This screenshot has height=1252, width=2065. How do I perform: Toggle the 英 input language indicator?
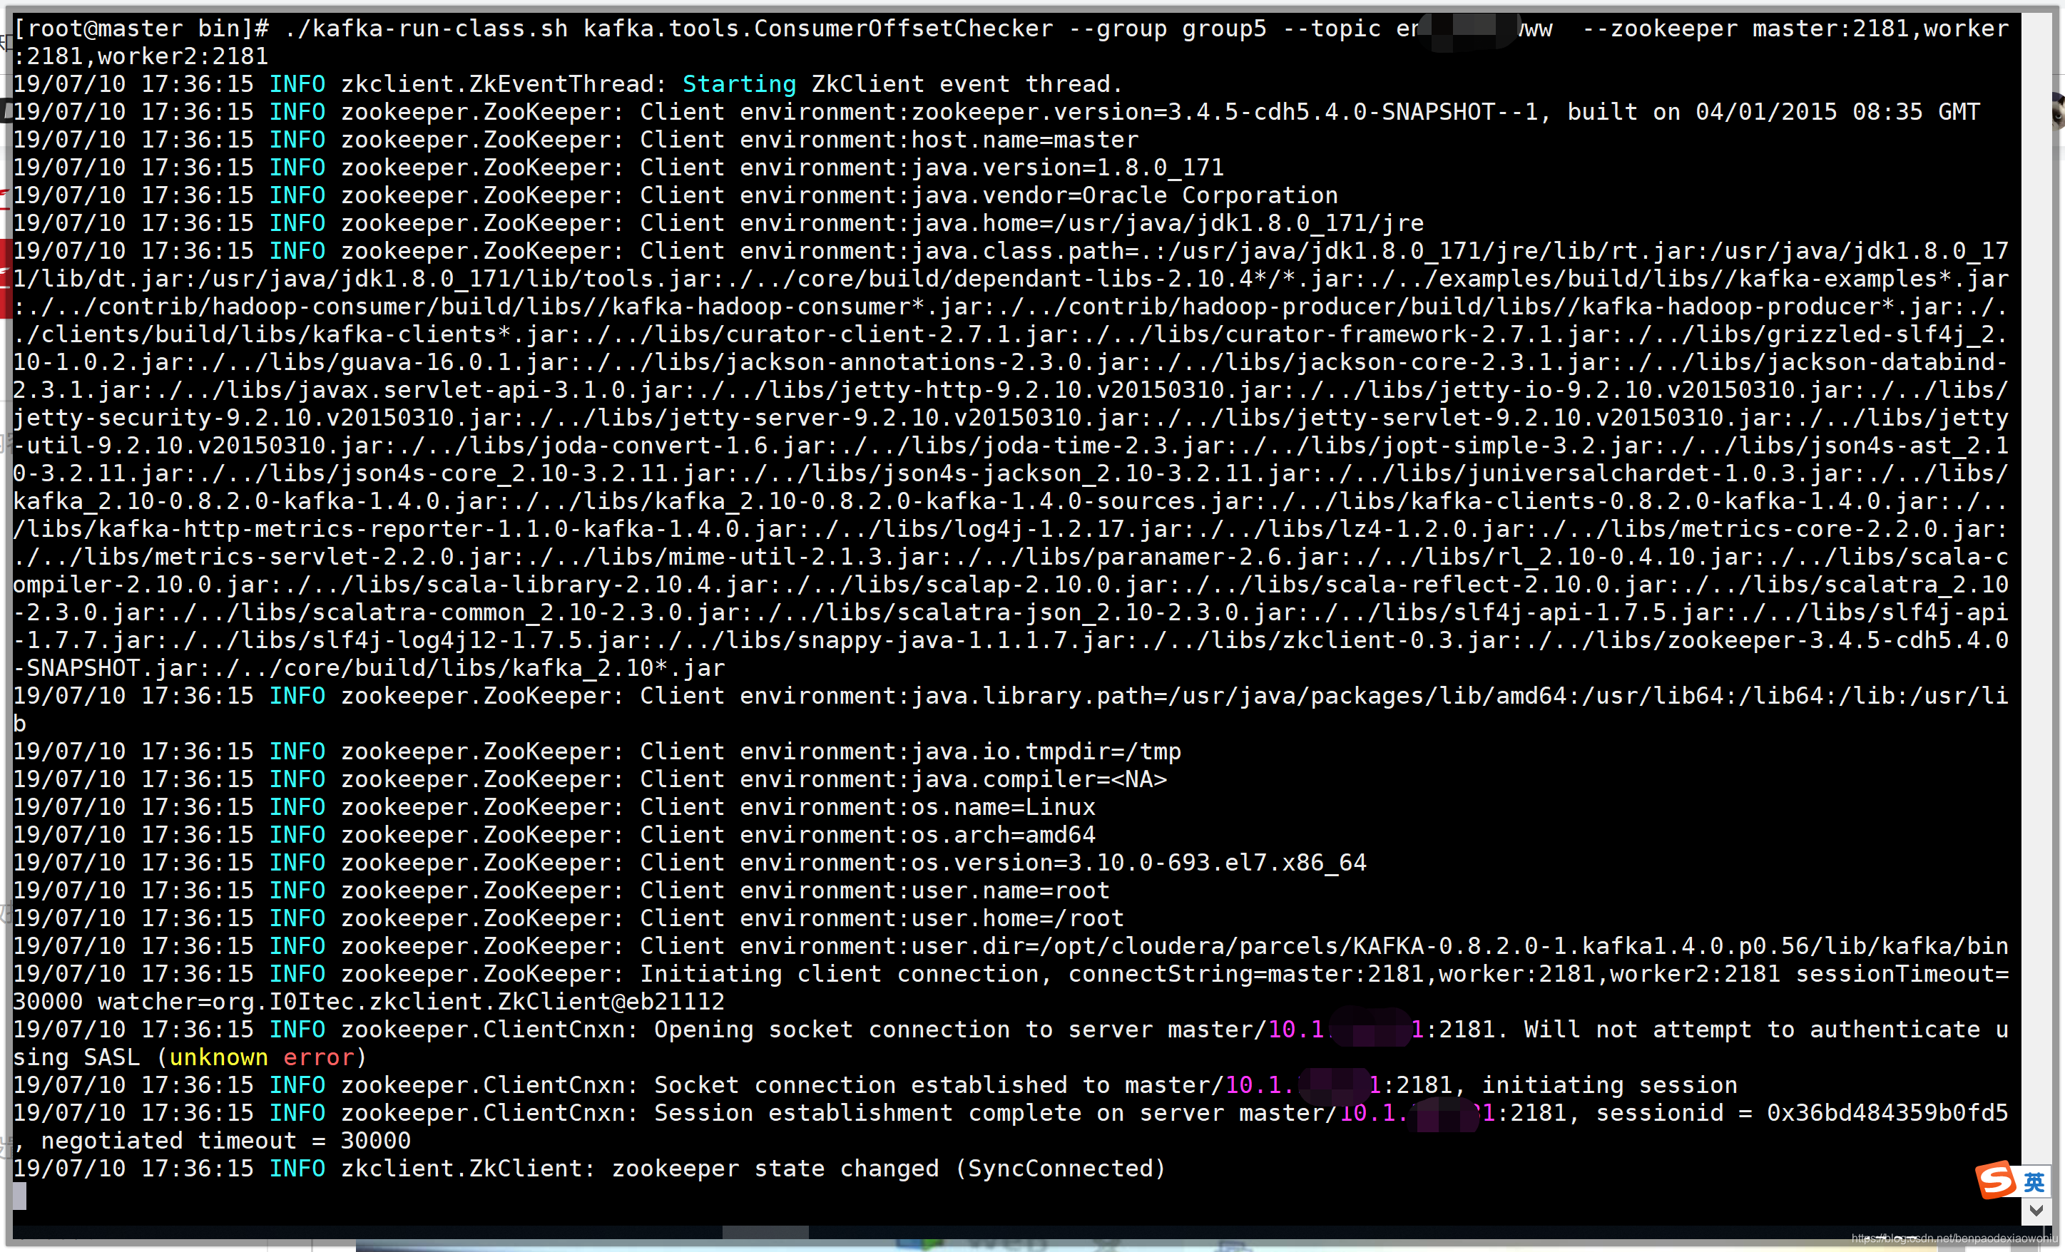point(2034,1183)
